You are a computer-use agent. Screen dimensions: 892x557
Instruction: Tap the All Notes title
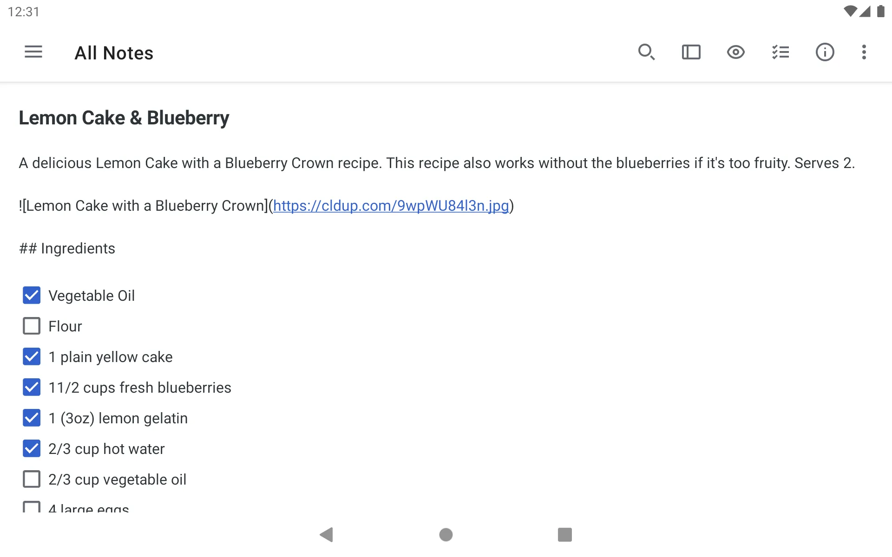click(114, 52)
